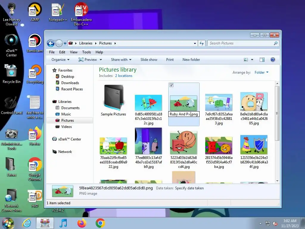Image resolution: width=305 pixels, height=229 pixels.
Task: Click the Back navigation arrow in Explorer
Action: pyautogui.click(x=51, y=43)
